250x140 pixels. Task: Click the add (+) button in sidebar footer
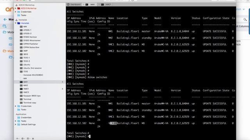pyautogui.click(x=18, y=138)
